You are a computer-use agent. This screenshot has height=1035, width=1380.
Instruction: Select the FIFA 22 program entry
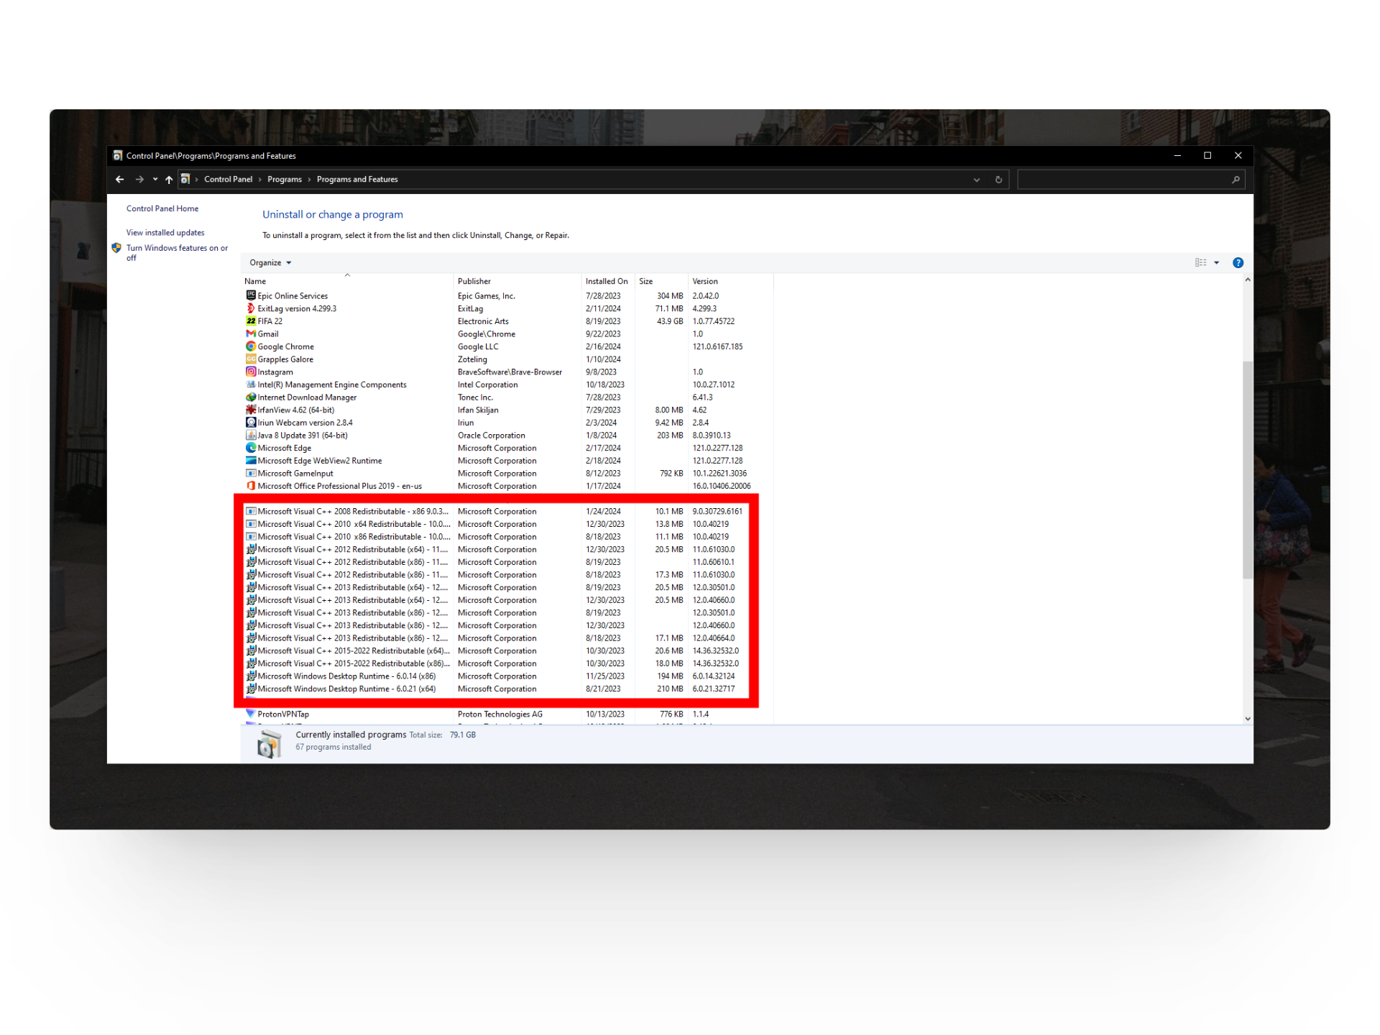click(270, 321)
